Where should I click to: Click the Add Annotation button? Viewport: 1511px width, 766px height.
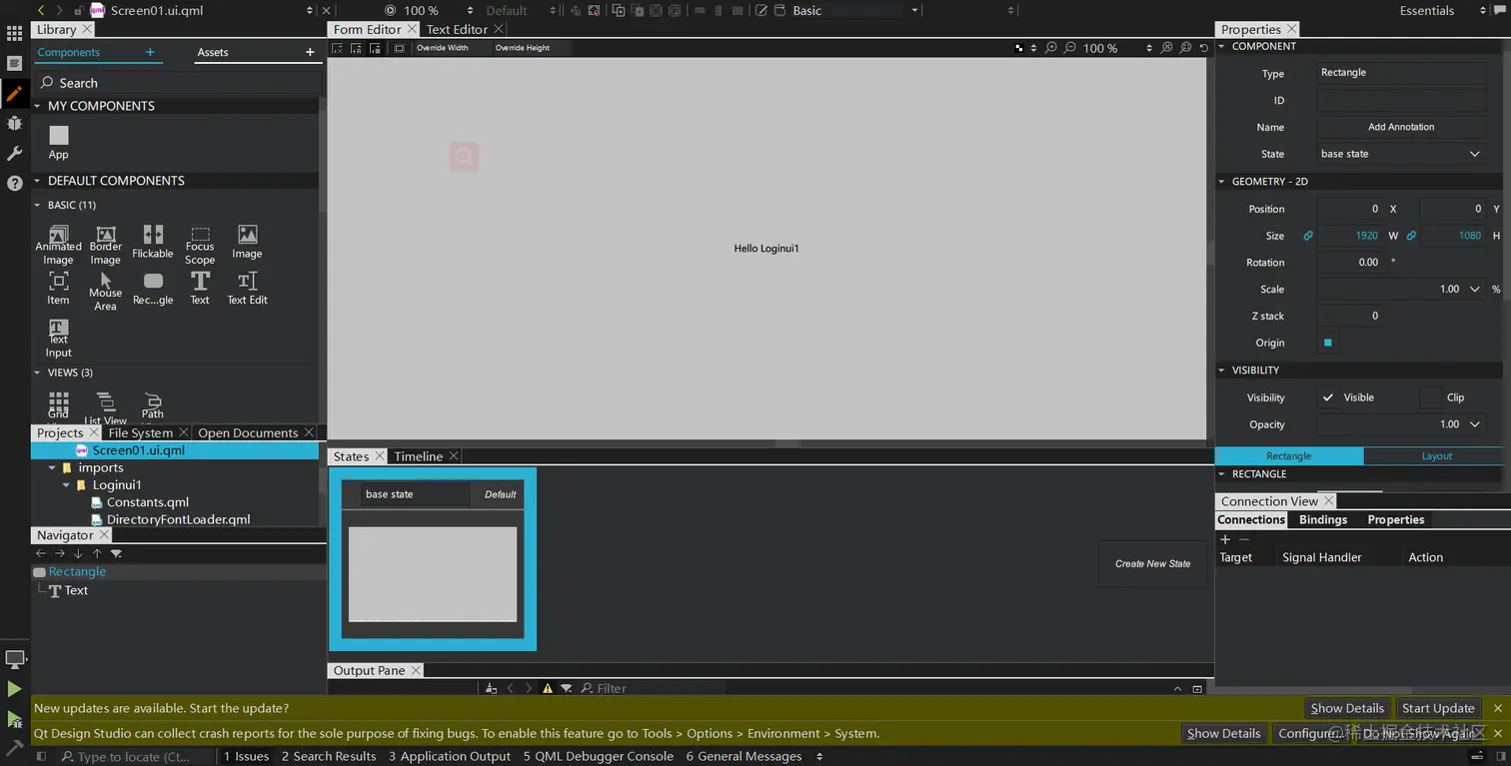tap(1400, 127)
